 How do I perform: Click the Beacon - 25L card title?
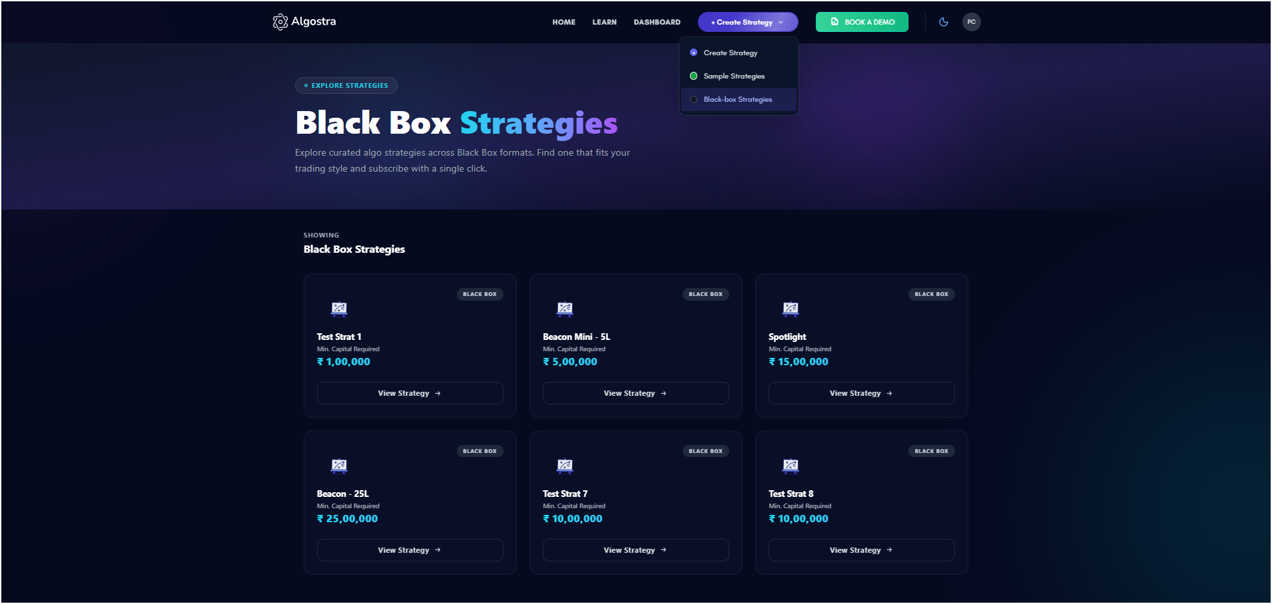pos(343,494)
